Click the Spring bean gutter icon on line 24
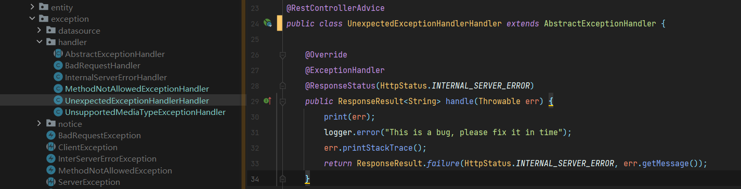The image size is (741, 189). click(x=268, y=23)
